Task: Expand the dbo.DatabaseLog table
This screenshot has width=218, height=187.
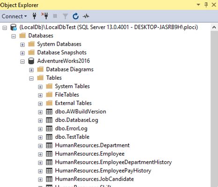Action: 40,121
